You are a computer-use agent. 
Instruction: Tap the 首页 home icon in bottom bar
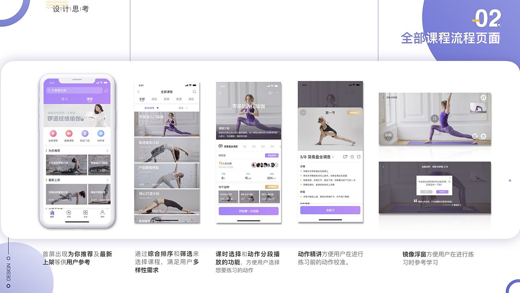point(52,212)
